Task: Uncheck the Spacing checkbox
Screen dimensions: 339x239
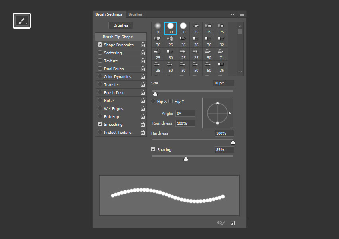Action: tap(153, 149)
